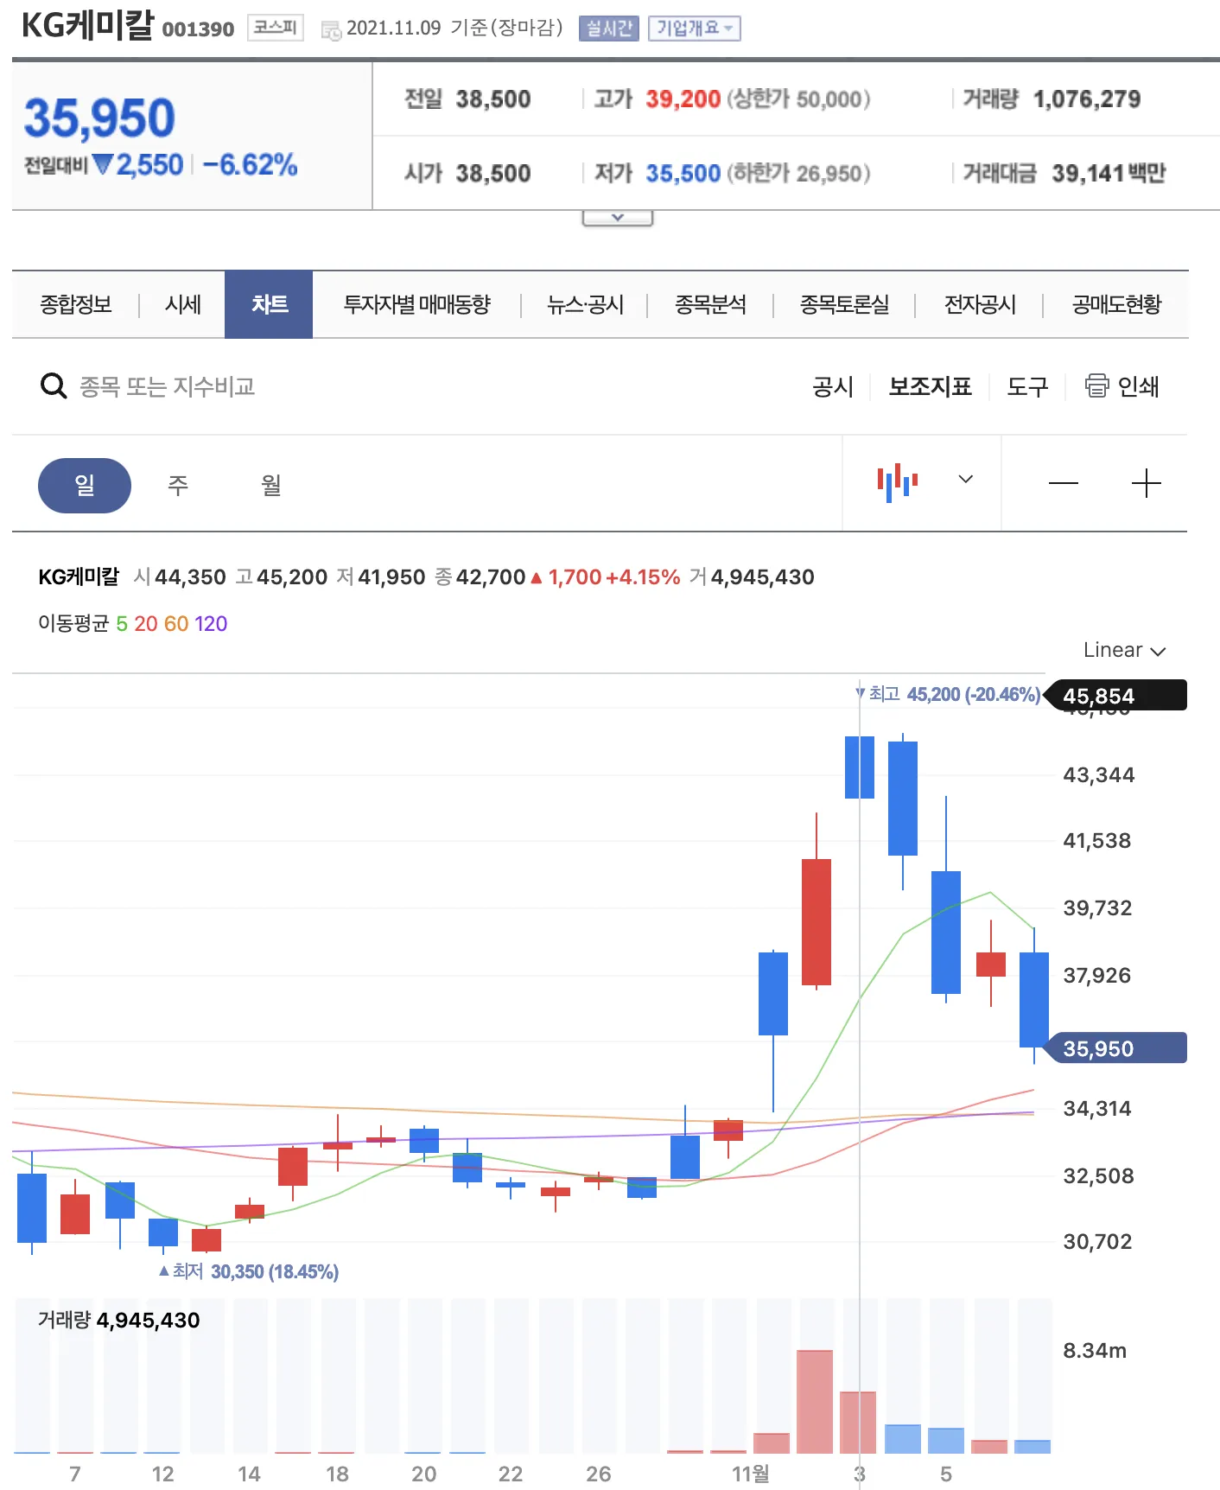Click the 저가 35,500 value
The width and height of the screenshot is (1220, 1490).
click(x=683, y=174)
